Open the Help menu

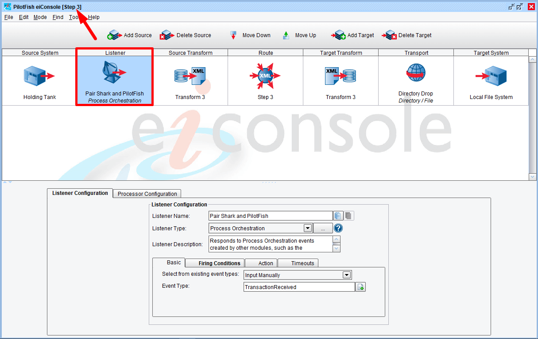click(x=94, y=17)
